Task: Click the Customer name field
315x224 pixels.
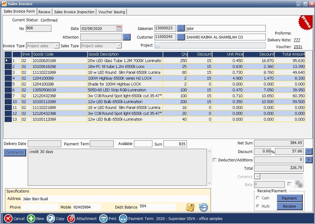Action: pos(225,37)
